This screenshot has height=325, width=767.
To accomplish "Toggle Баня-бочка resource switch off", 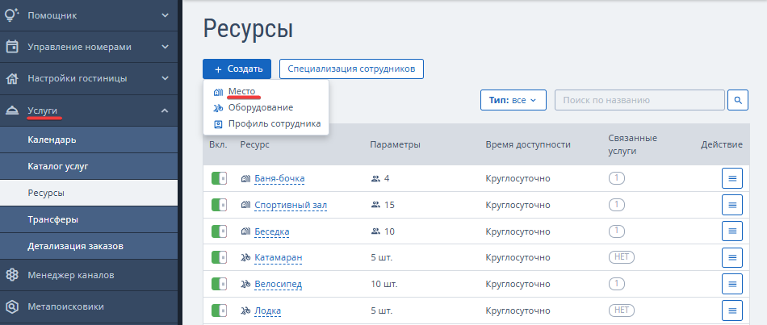I will tap(219, 178).
